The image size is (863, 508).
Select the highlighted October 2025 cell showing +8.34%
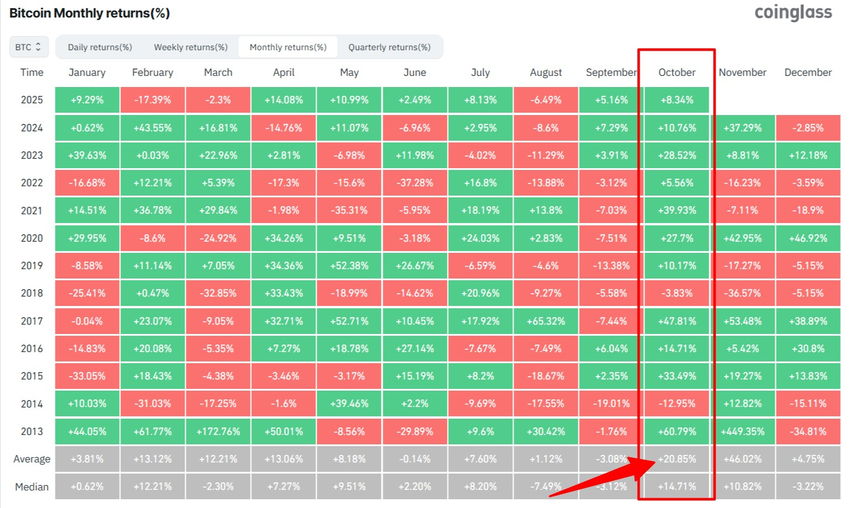pyautogui.click(x=677, y=100)
